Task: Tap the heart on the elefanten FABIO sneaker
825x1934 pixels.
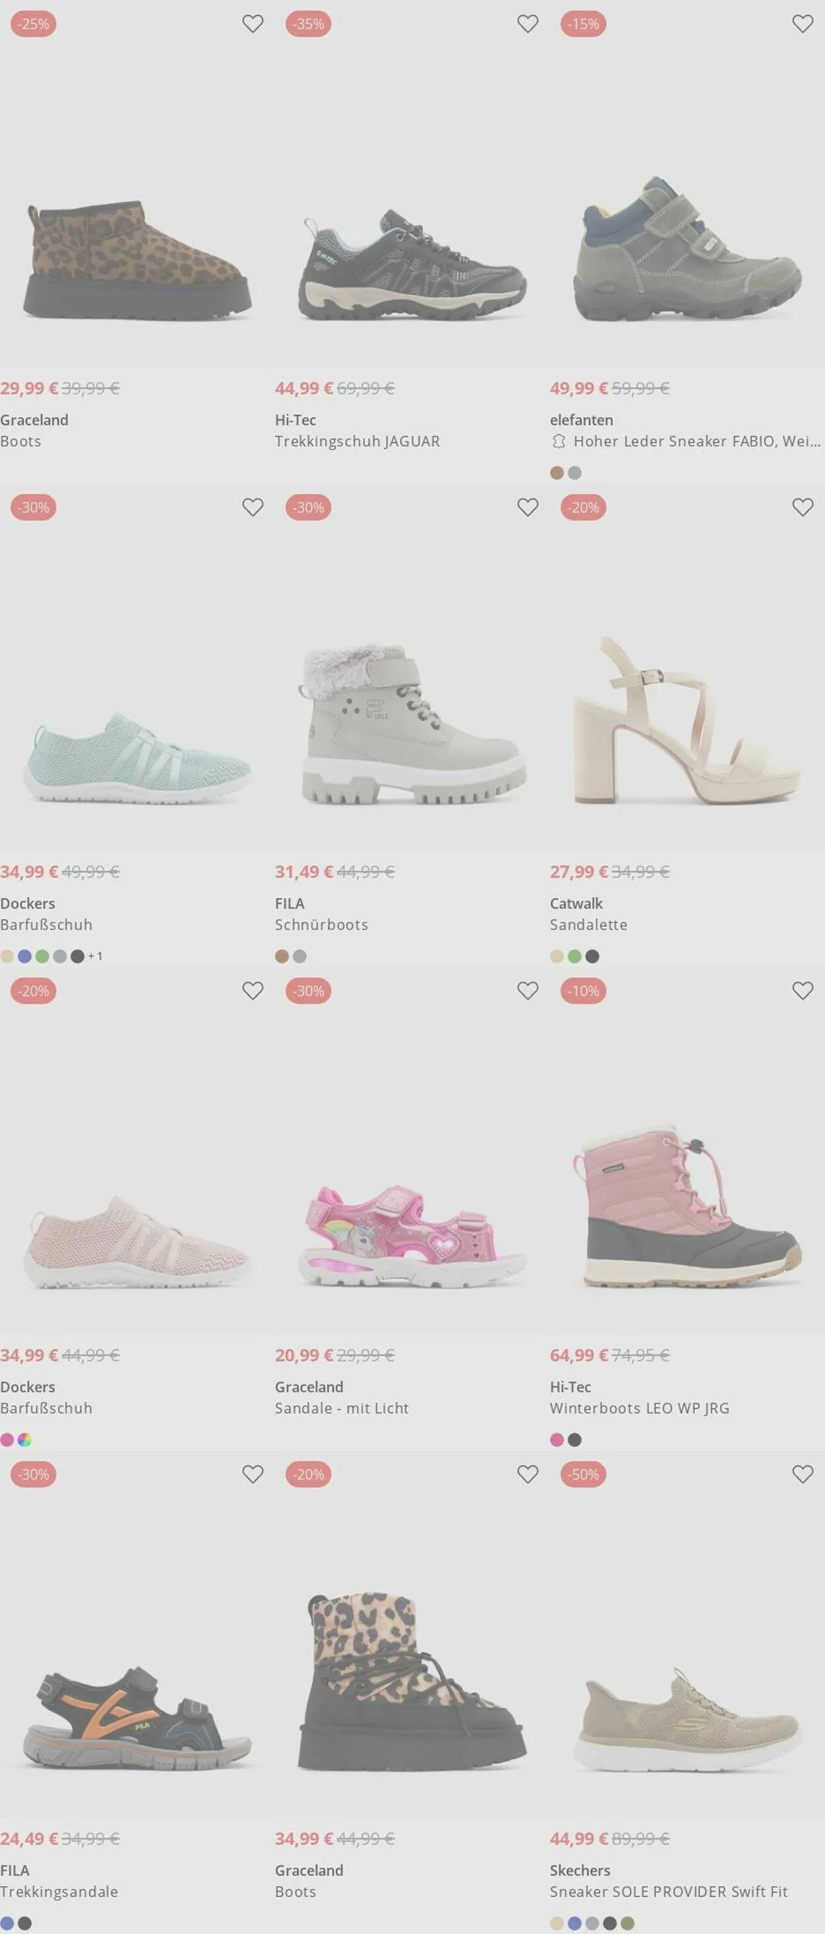Action: tap(803, 24)
